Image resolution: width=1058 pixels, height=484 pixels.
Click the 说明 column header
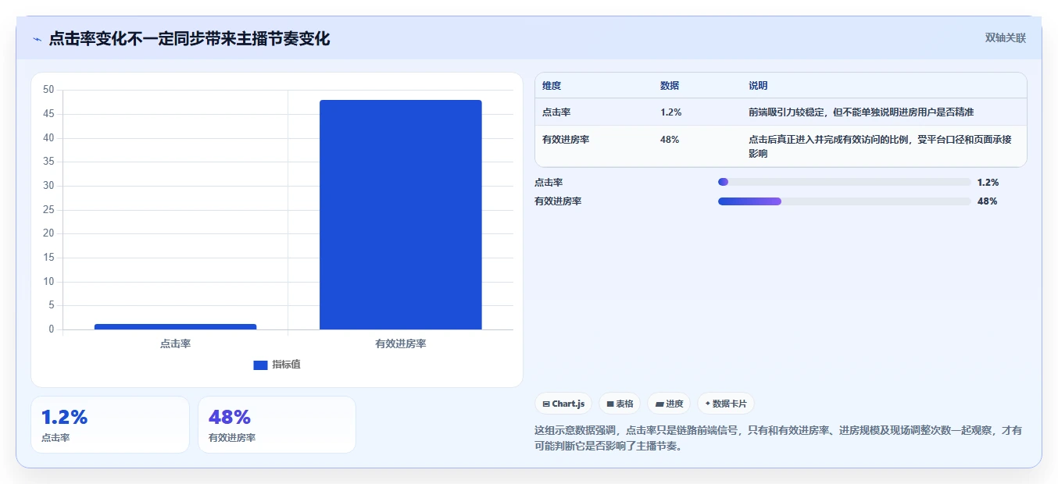pyautogui.click(x=758, y=86)
